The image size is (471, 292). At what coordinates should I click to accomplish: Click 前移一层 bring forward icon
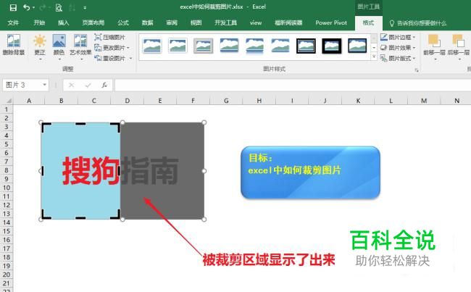(434, 45)
